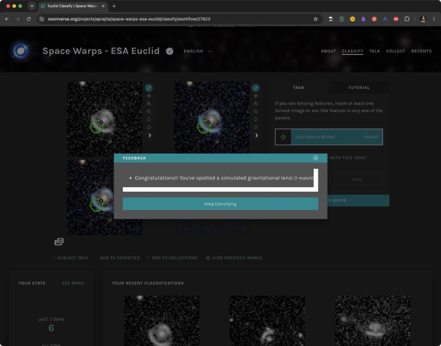Change the subject viewer layout icon

coord(59,241)
